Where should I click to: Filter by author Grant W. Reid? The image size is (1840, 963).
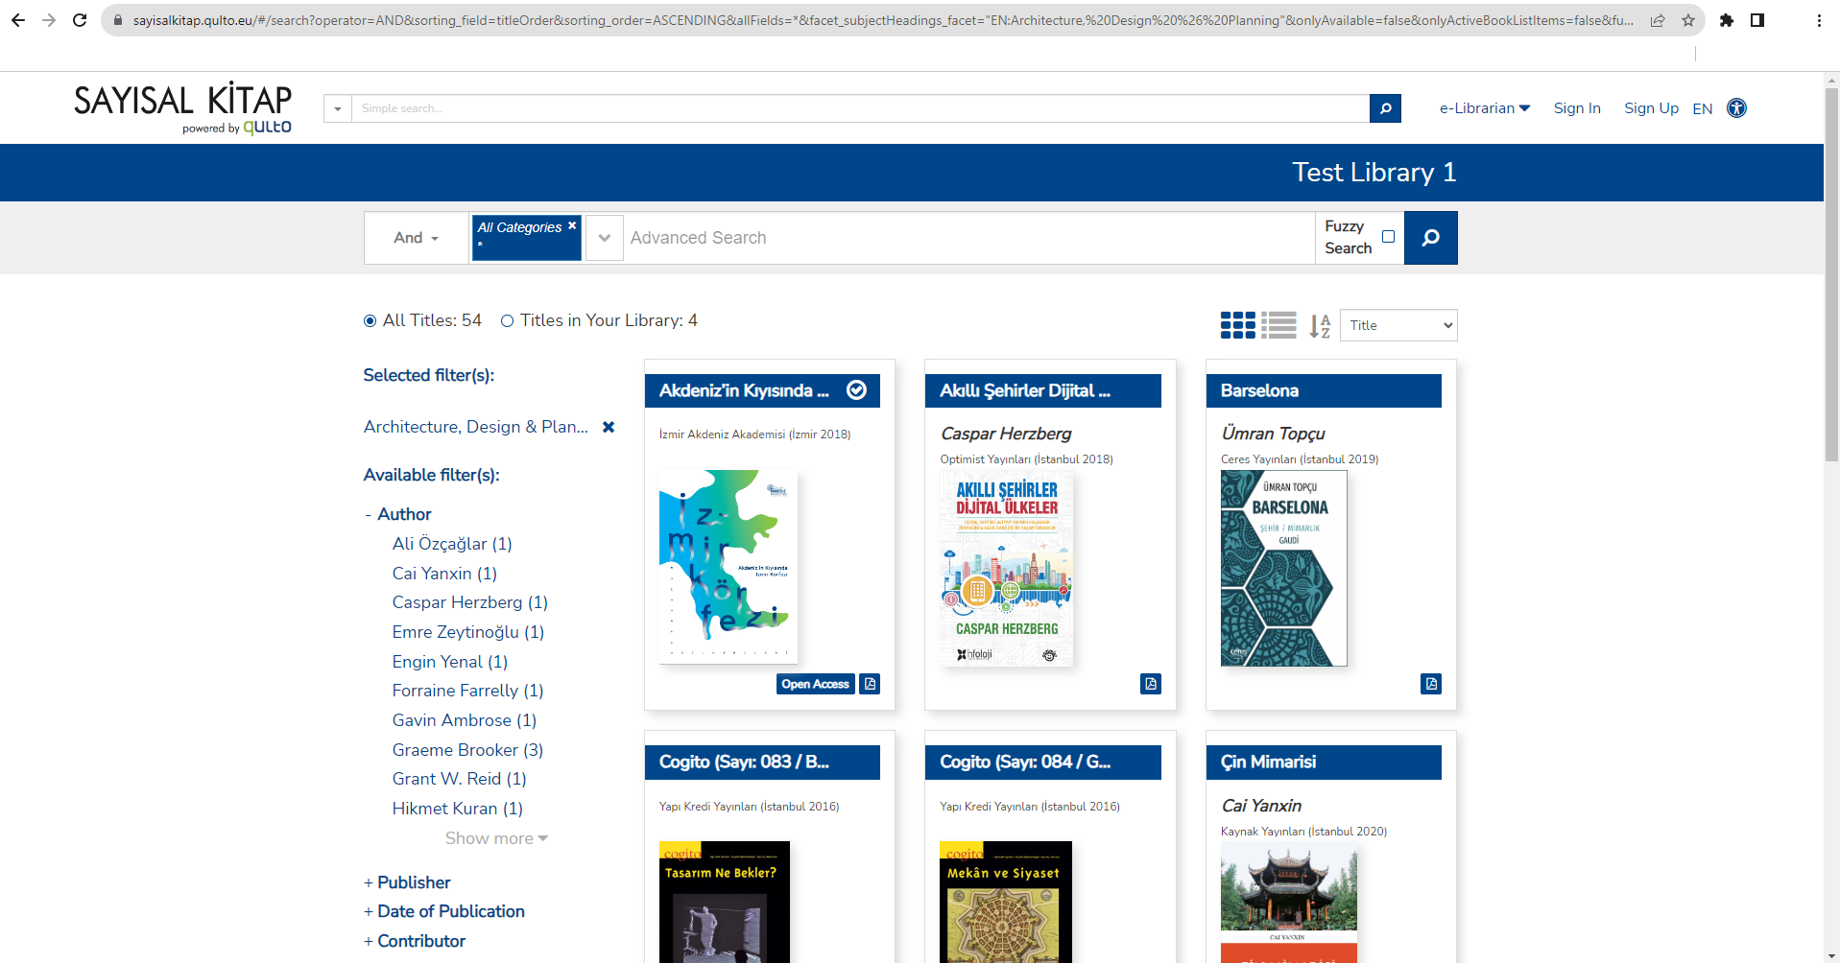coord(459,779)
